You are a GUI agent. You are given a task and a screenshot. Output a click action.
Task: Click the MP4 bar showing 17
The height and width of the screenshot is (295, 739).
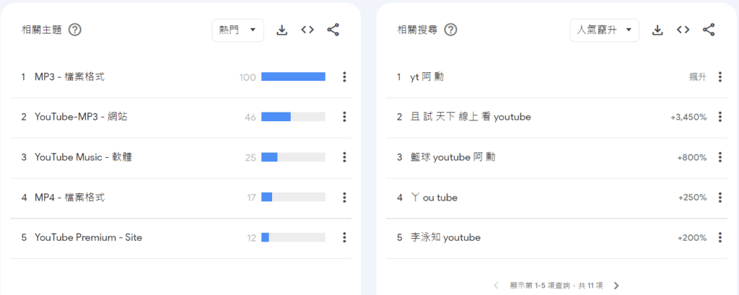pos(293,198)
